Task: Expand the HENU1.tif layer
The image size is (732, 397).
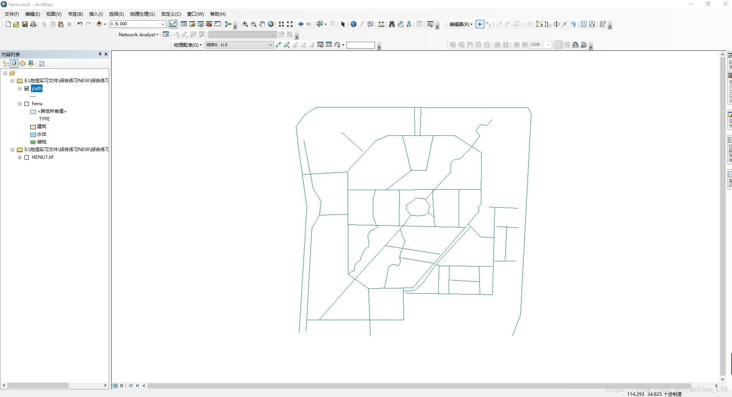Action: (20, 157)
